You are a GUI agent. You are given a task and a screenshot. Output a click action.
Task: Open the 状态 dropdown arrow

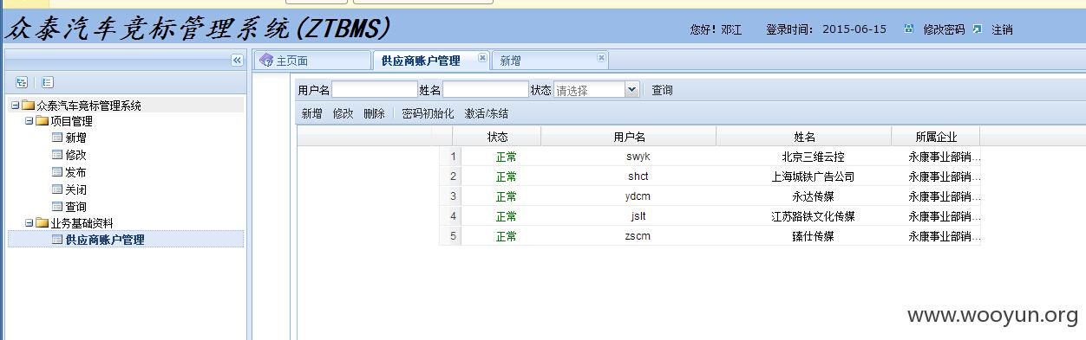[x=631, y=89]
